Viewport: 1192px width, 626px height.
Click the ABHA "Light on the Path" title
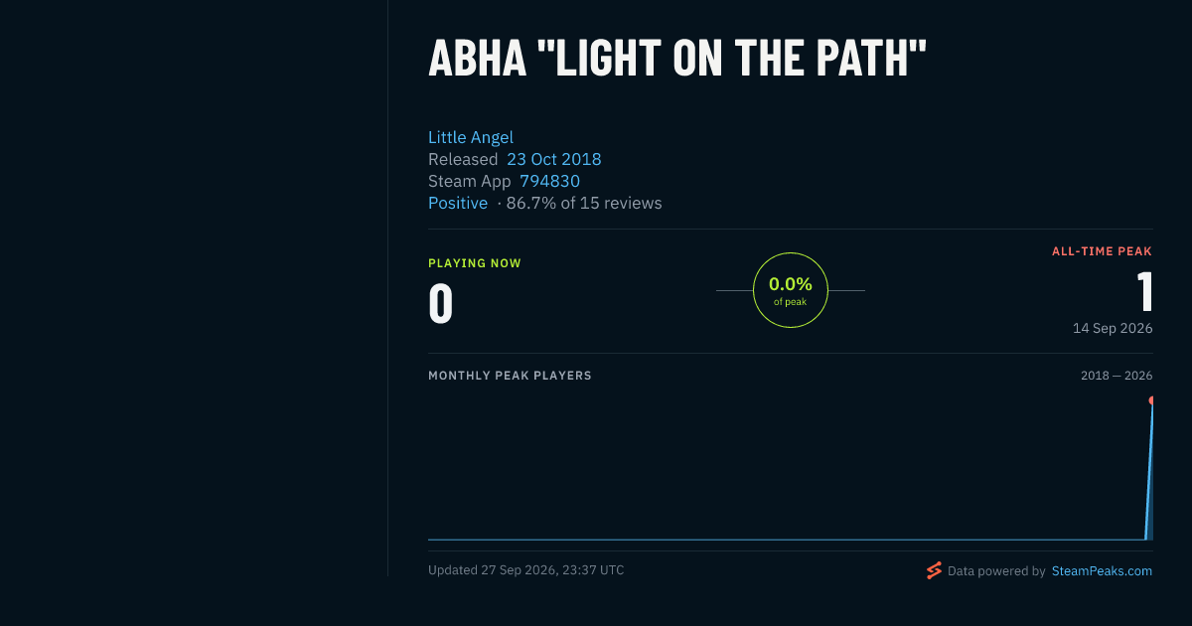click(677, 60)
